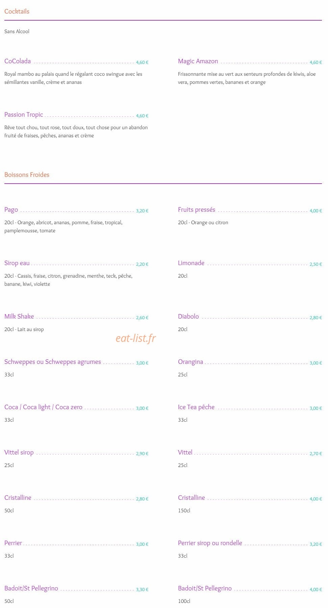Image resolution: width=328 pixels, height=608 pixels.
Task: Click the Sans Alcool subtitle text
Action: pyautogui.click(x=17, y=31)
